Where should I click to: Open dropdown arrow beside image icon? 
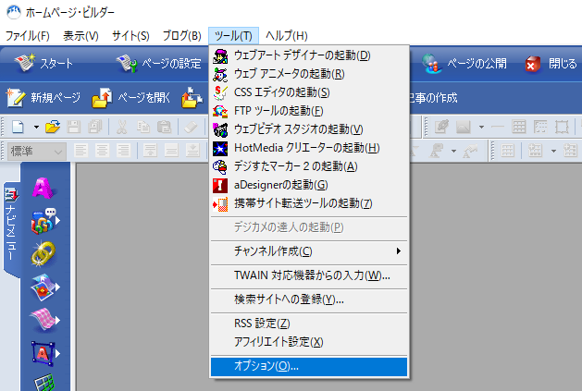click(481, 127)
